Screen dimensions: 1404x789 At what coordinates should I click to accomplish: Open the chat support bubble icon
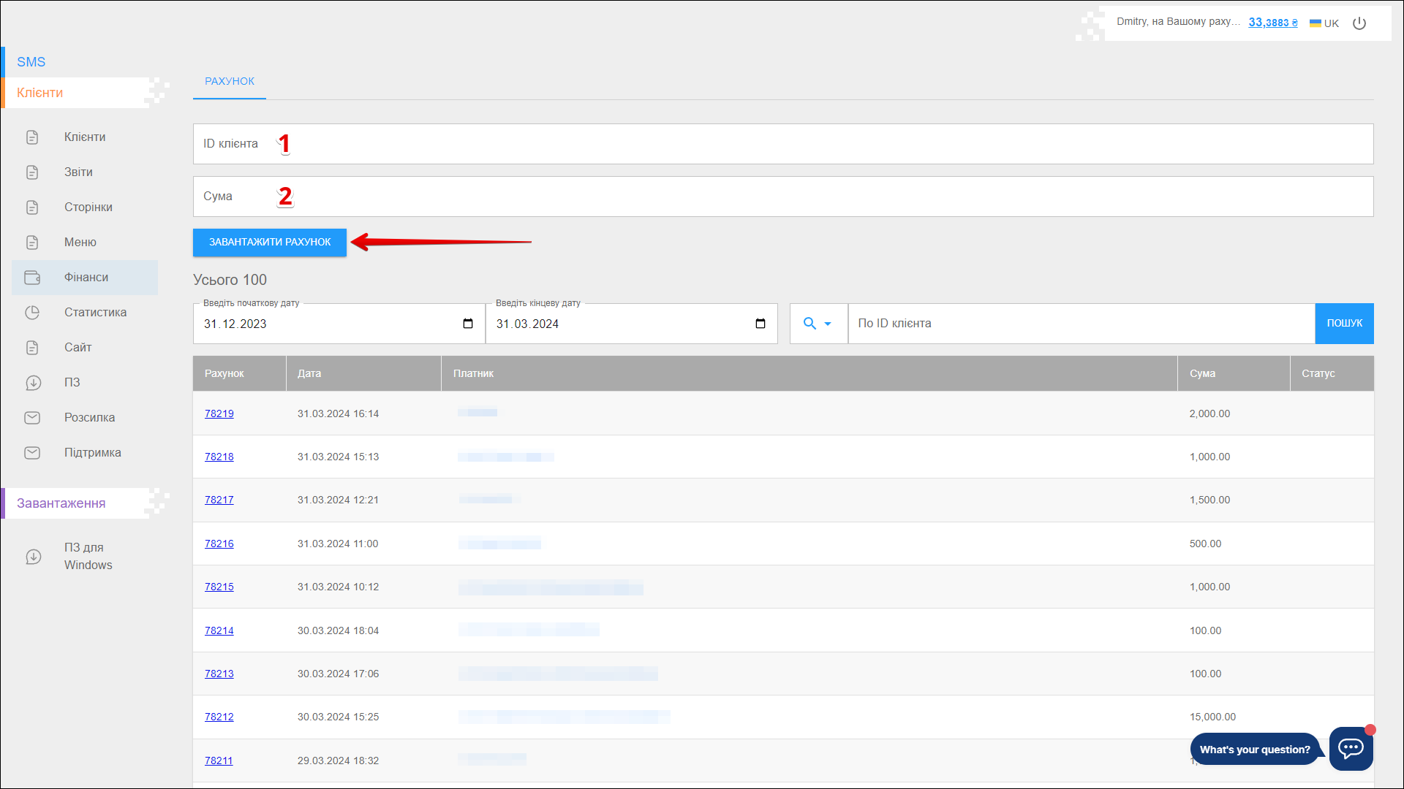(x=1351, y=748)
